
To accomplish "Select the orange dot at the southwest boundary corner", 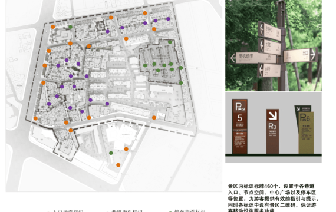I will [x=35, y=118].
